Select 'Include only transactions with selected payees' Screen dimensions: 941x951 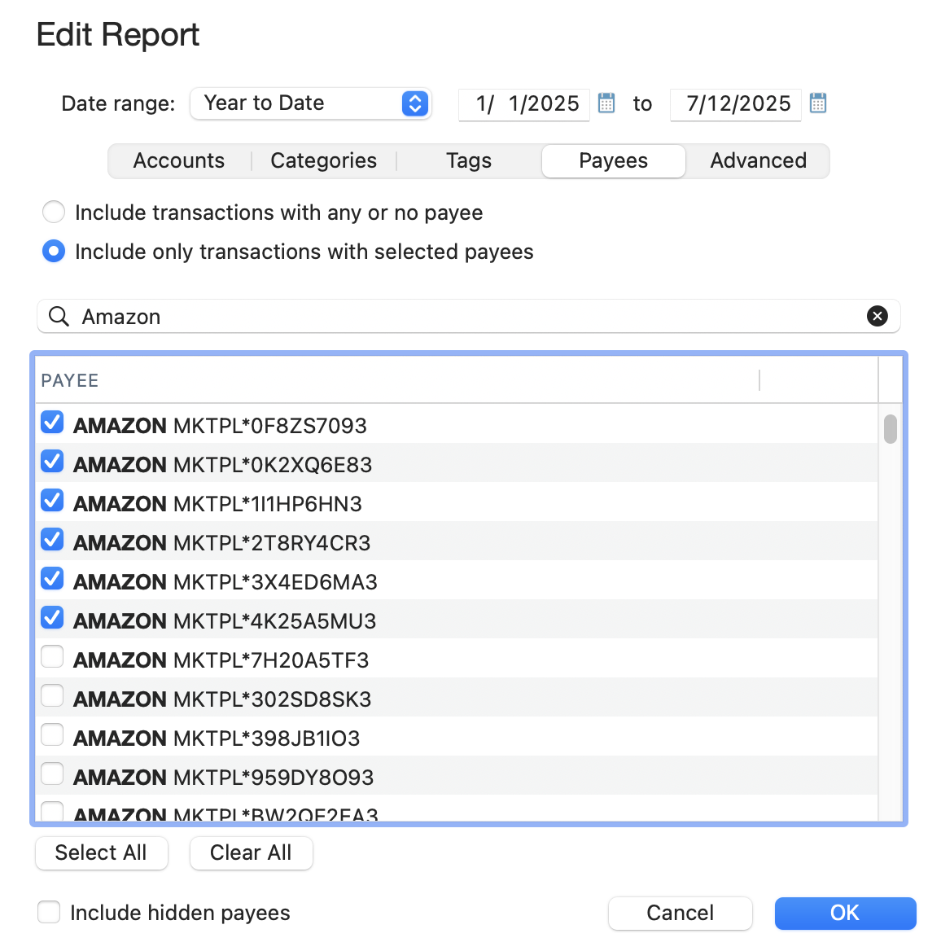click(x=54, y=252)
